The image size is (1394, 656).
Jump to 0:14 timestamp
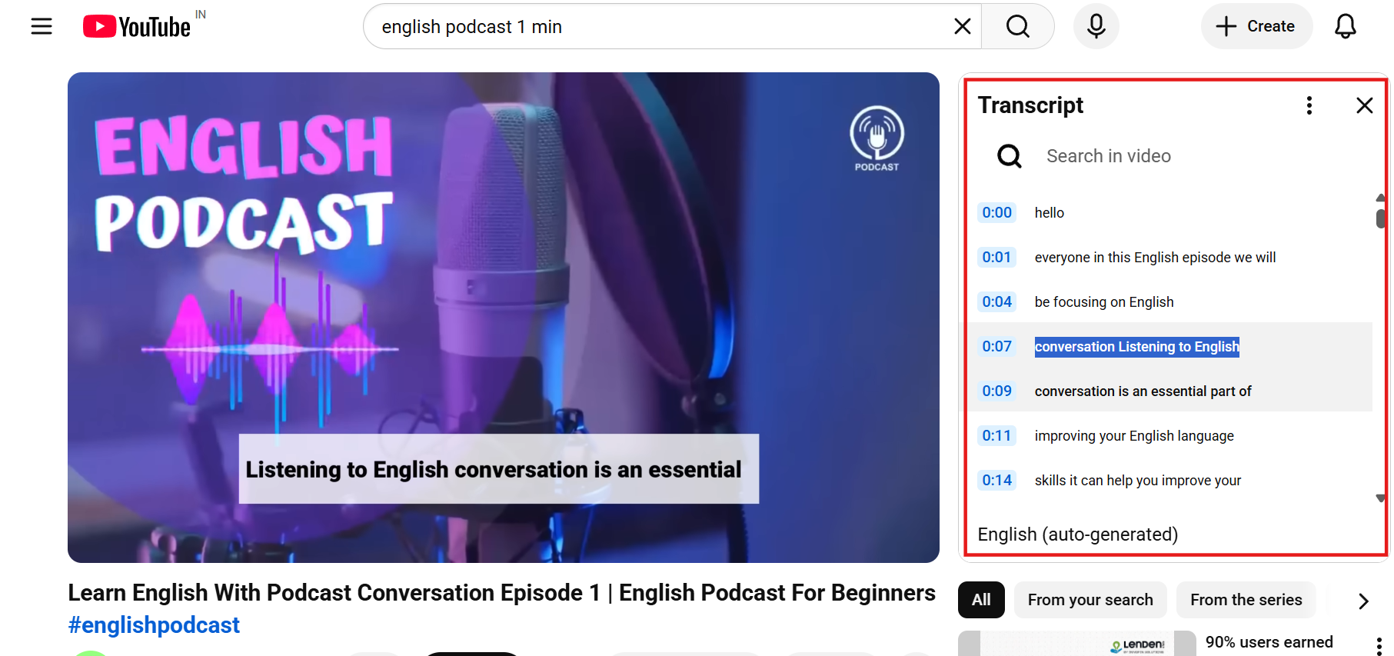[997, 480]
